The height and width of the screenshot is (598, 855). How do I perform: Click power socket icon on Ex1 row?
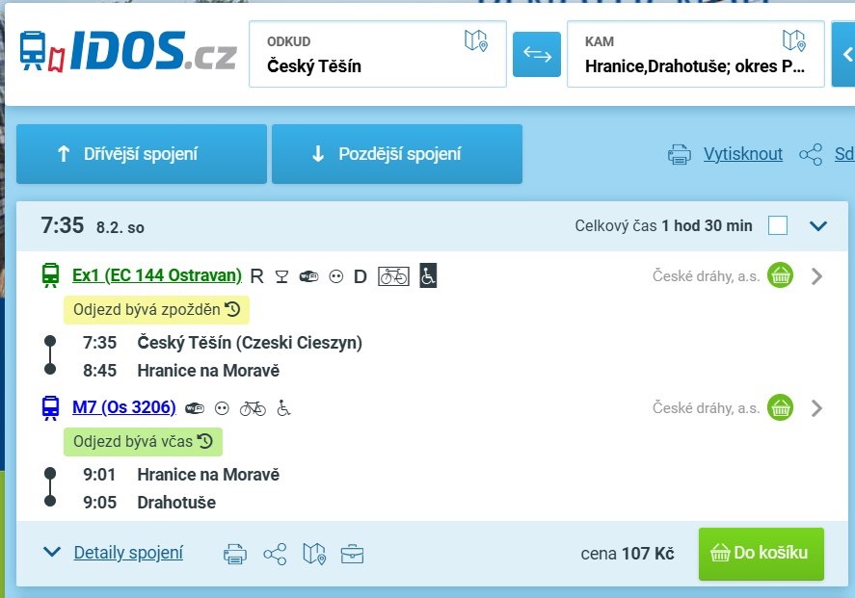click(x=336, y=276)
